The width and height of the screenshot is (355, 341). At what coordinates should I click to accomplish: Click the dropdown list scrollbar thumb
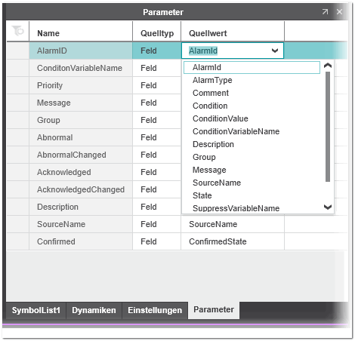[328, 127]
